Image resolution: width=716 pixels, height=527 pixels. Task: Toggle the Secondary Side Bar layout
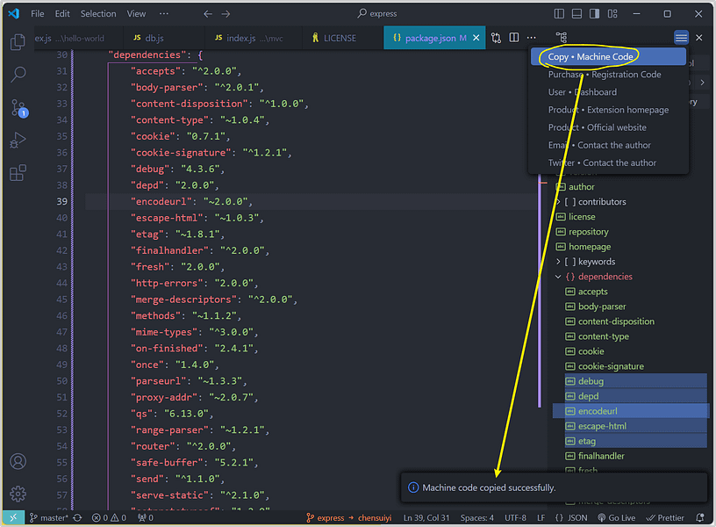[x=595, y=14]
